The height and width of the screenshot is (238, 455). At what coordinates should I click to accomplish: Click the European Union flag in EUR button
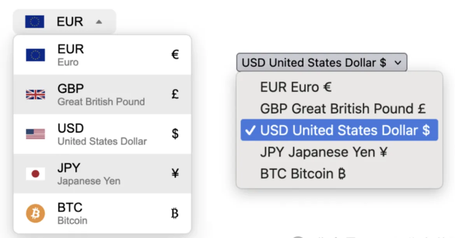click(x=35, y=22)
